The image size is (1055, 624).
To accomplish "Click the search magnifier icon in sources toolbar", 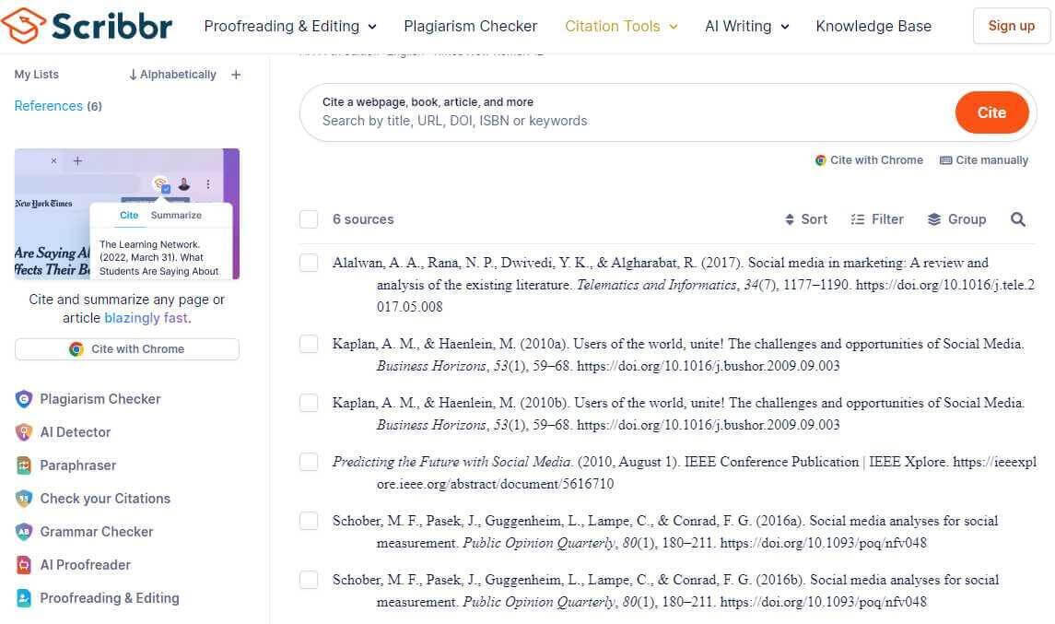I will click(1018, 219).
